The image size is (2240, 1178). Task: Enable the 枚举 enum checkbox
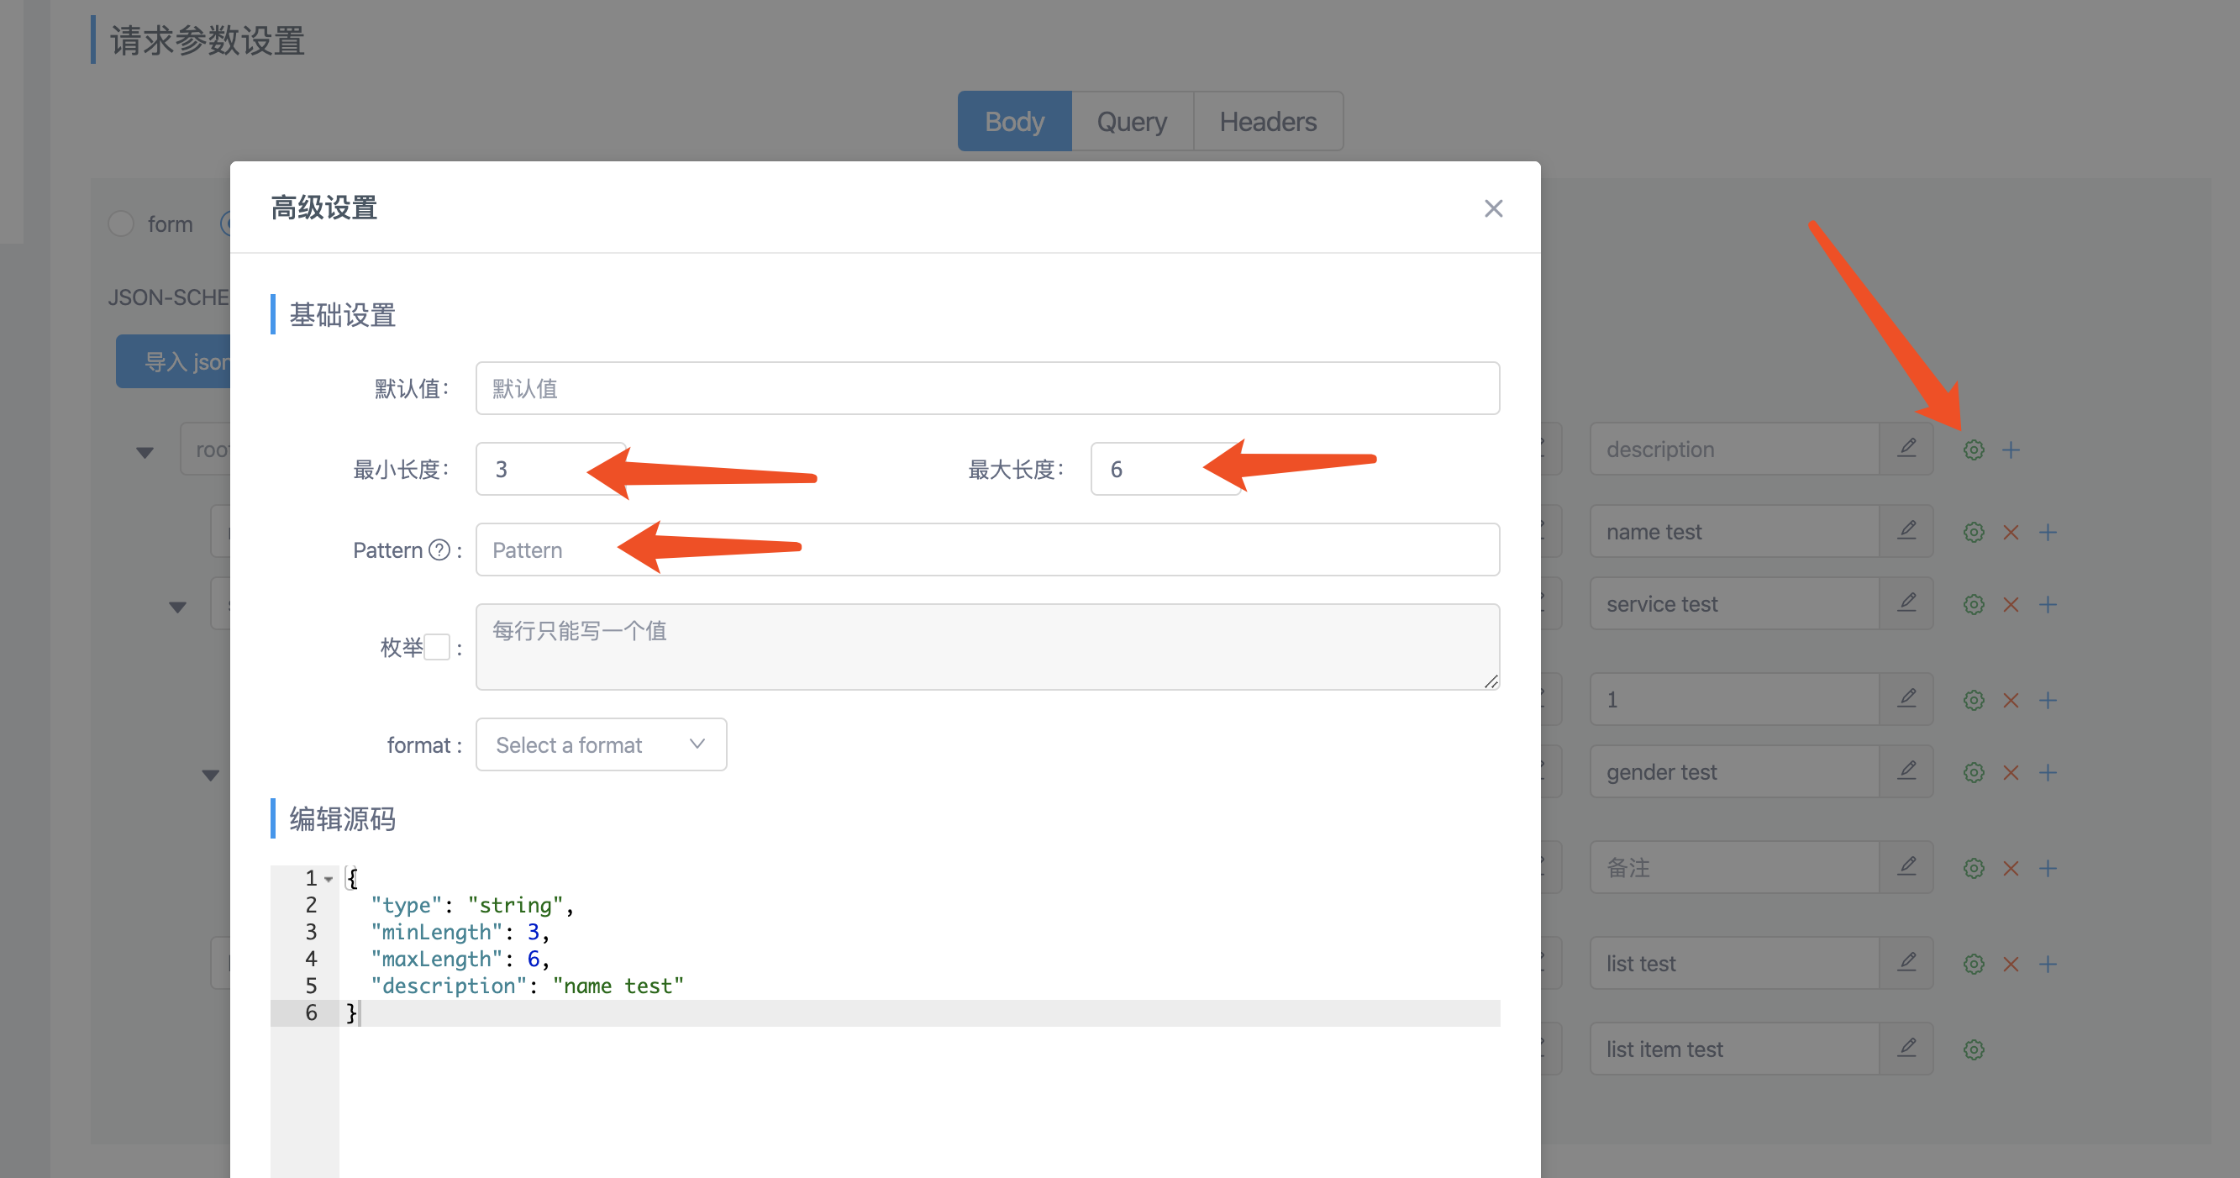click(x=438, y=647)
